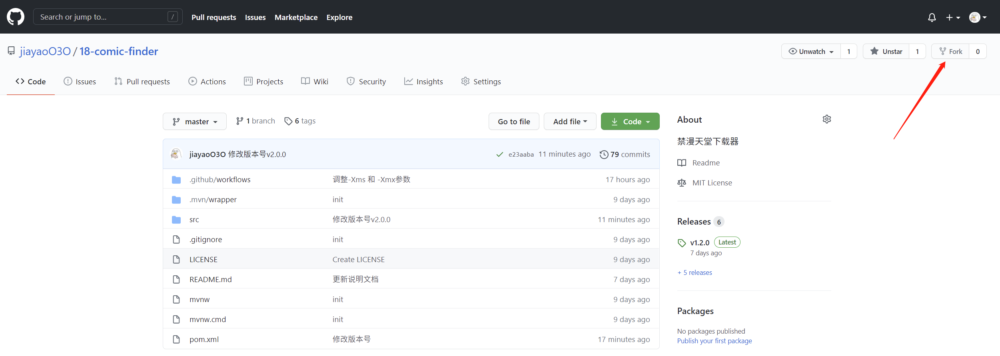
Task: Edit About details via gear icon
Action: tap(827, 119)
